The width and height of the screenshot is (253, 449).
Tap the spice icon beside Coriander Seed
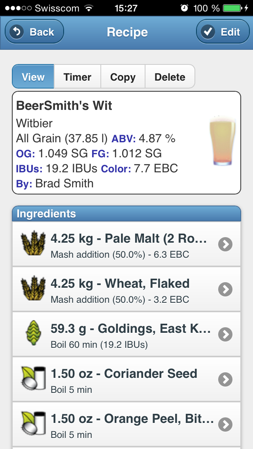32,379
